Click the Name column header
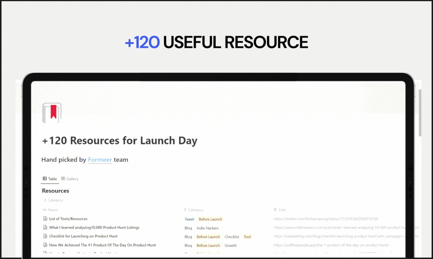 (x=51, y=210)
